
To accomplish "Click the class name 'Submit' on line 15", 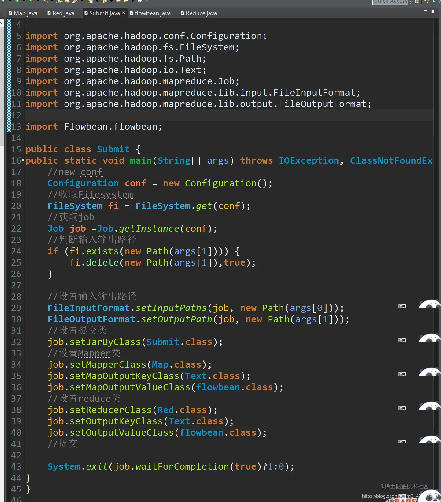I will point(113,149).
